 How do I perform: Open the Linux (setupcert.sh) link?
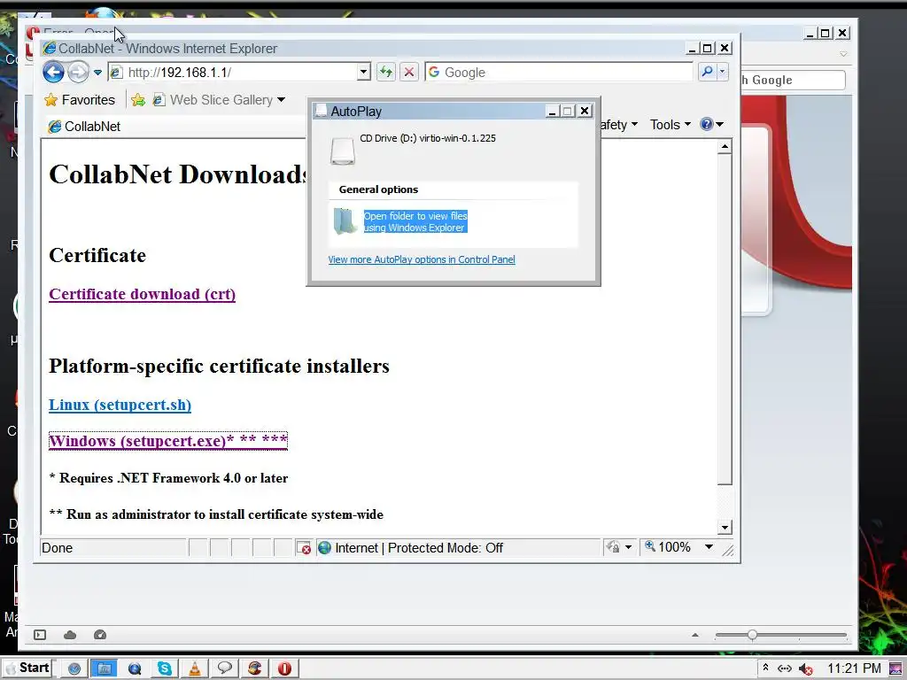click(x=120, y=405)
